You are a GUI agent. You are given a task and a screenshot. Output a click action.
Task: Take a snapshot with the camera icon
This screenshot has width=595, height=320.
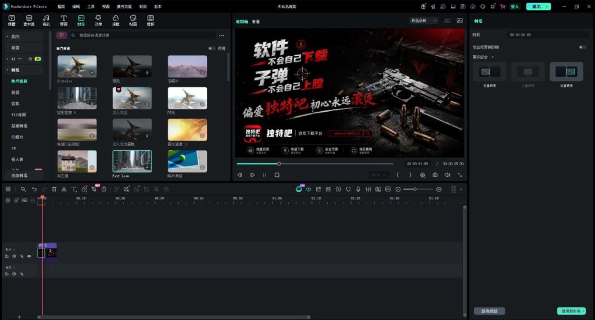[435, 175]
